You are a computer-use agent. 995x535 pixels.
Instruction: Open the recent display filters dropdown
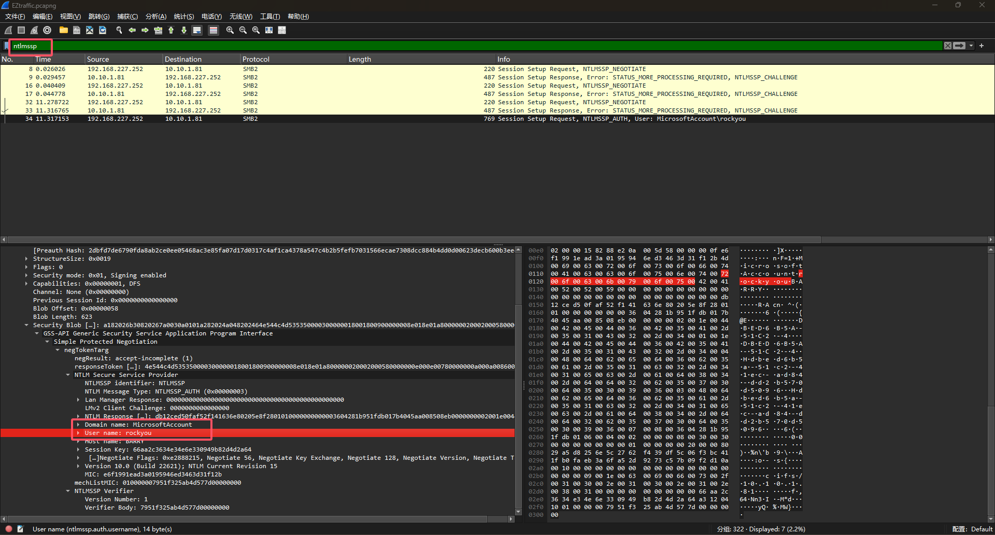point(971,46)
